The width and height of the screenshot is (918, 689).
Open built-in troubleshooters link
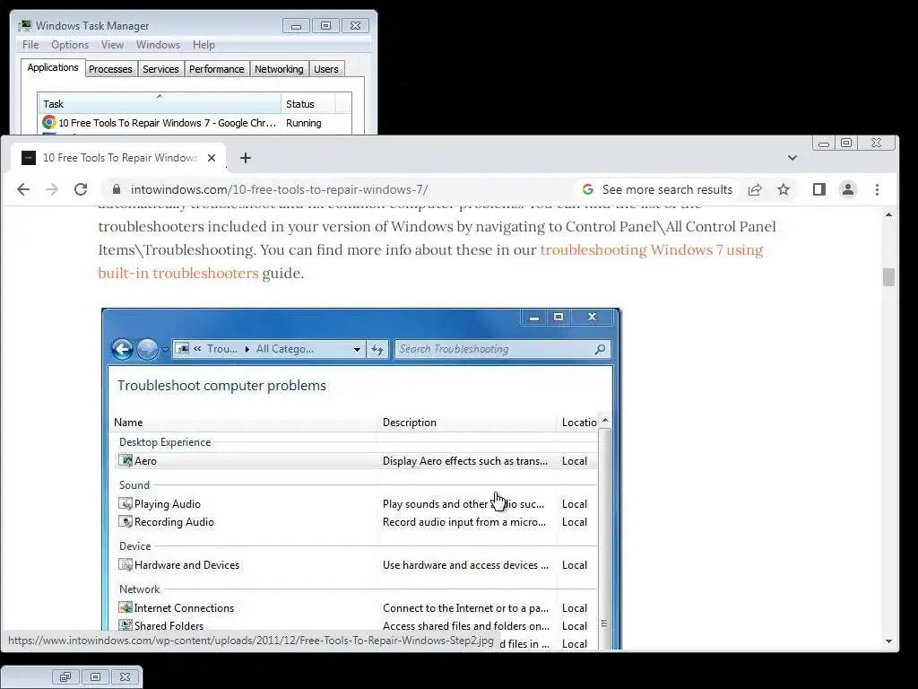178,273
